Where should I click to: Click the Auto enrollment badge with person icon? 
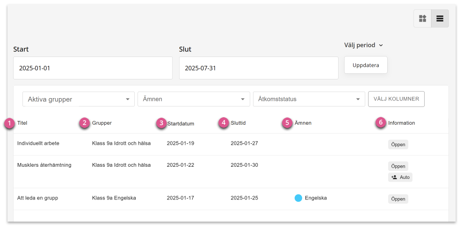click(x=400, y=177)
